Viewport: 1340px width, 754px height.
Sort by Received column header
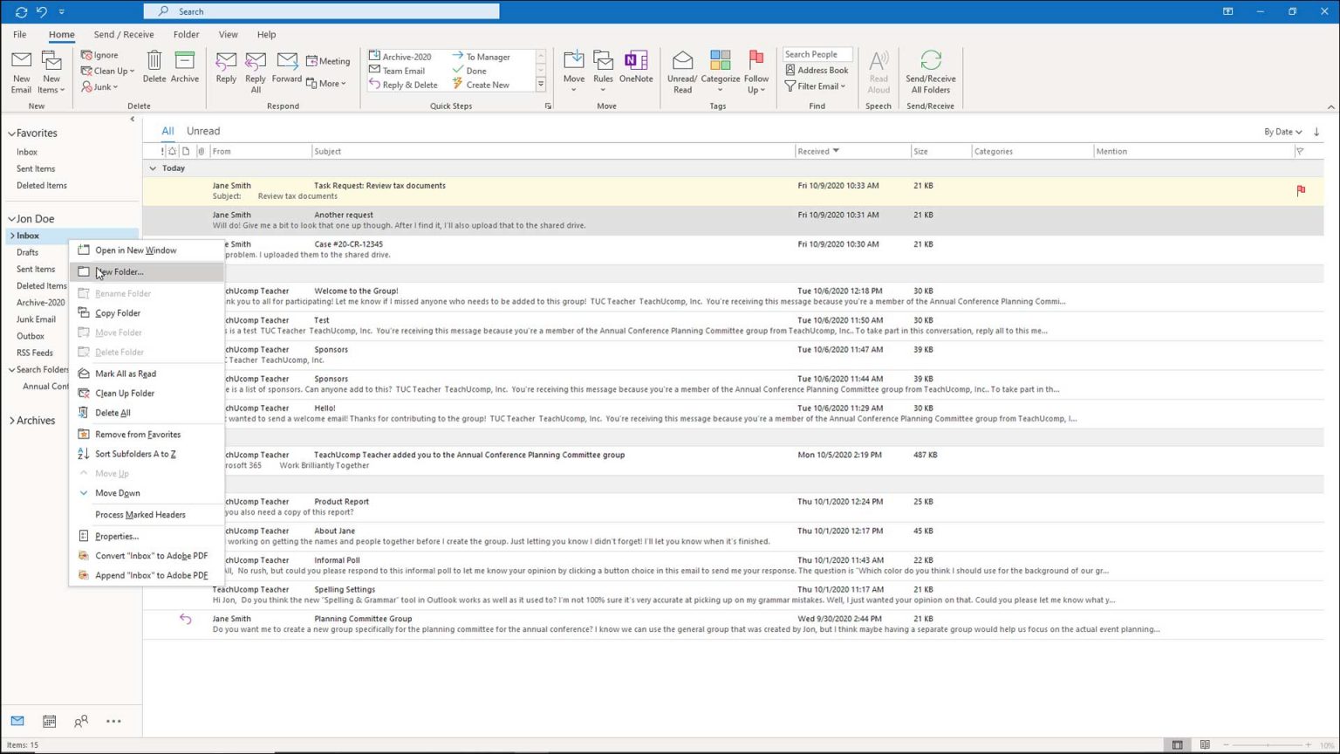[x=852, y=151]
